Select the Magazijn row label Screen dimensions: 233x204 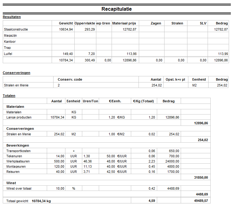(x=10, y=35)
